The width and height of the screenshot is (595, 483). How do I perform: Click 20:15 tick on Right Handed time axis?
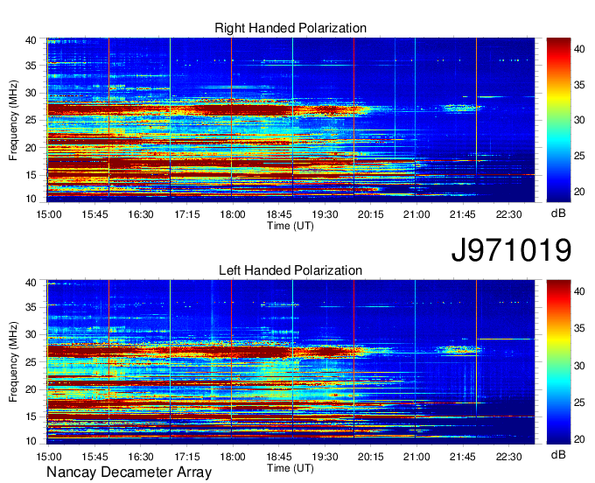[371, 214]
